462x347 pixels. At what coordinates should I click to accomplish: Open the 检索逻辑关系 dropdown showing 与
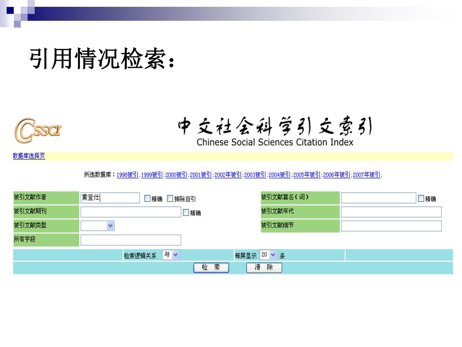171,255
